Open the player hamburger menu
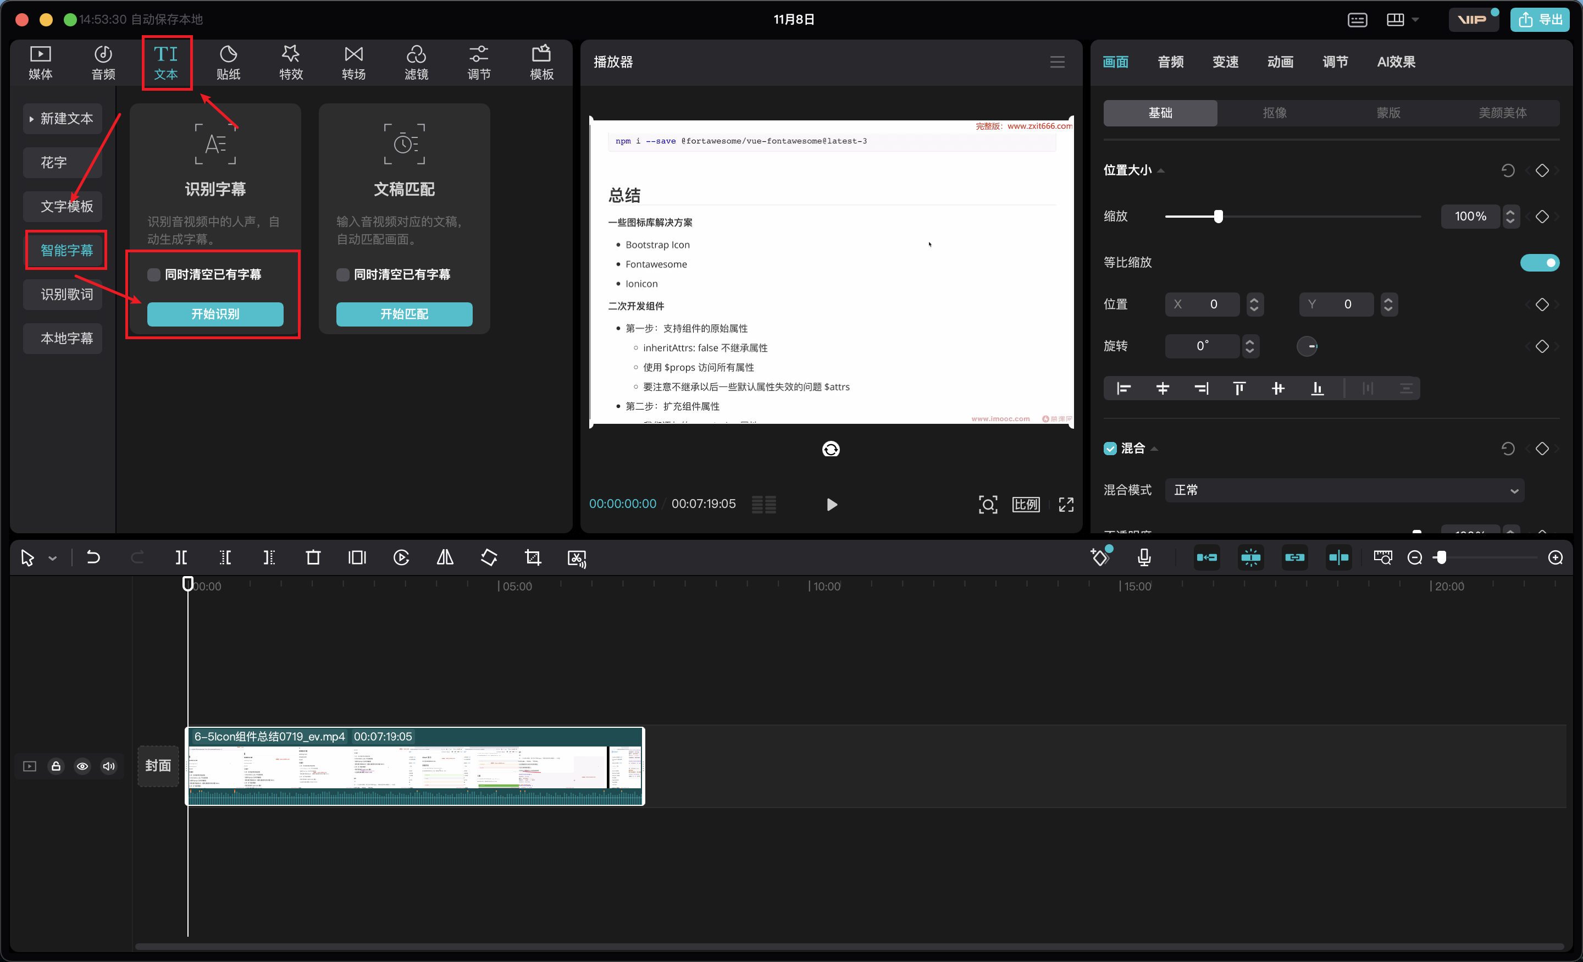Image resolution: width=1583 pixels, height=962 pixels. click(x=1058, y=62)
